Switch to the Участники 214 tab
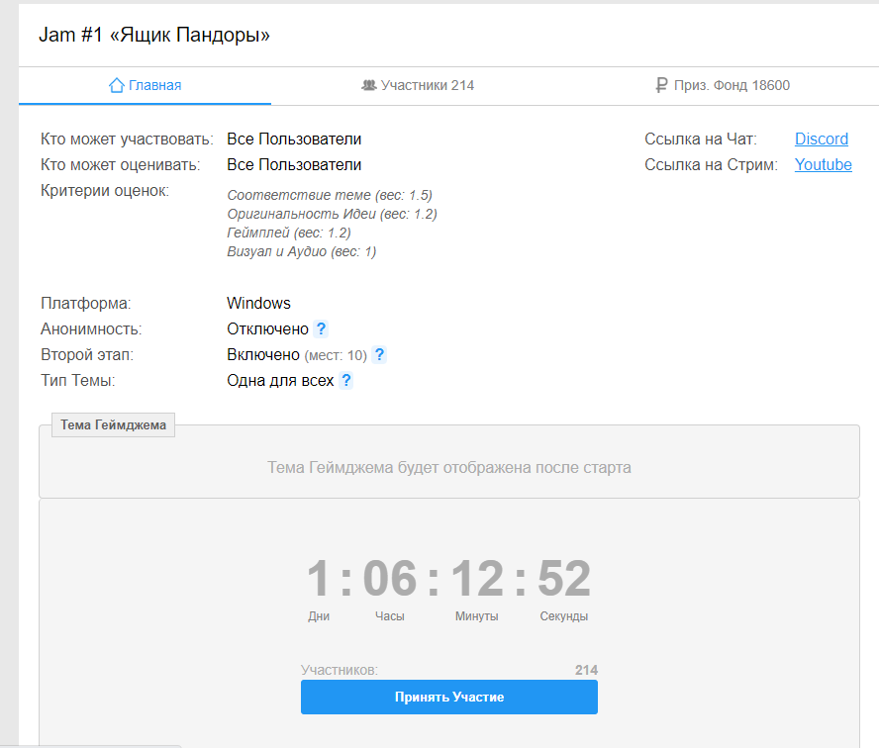The width and height of the screenshot is (879, 748). [x=418, y=85]
